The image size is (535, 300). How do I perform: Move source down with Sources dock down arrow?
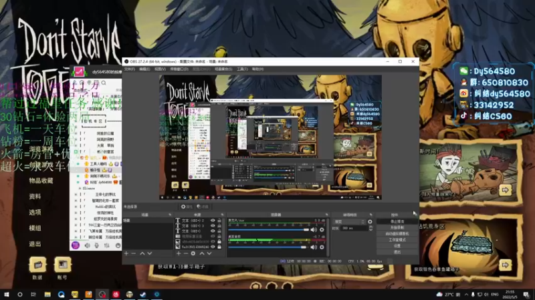(209, 253)
